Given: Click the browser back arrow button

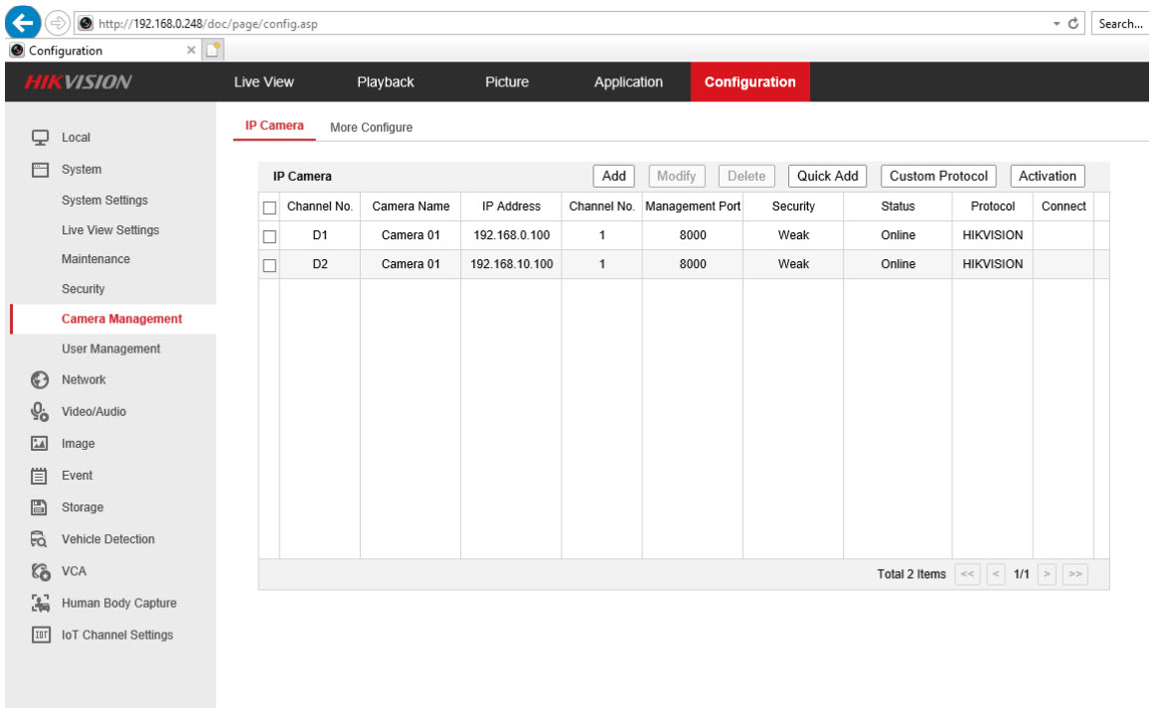Looking at the screenshot, I should click(x=23, y=23).
